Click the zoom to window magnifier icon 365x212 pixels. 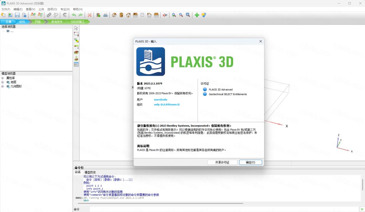pyautogui.click(x=188, y=15)
